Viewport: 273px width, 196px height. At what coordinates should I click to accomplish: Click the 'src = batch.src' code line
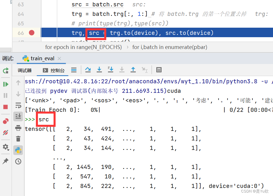[x=98, y=5]
